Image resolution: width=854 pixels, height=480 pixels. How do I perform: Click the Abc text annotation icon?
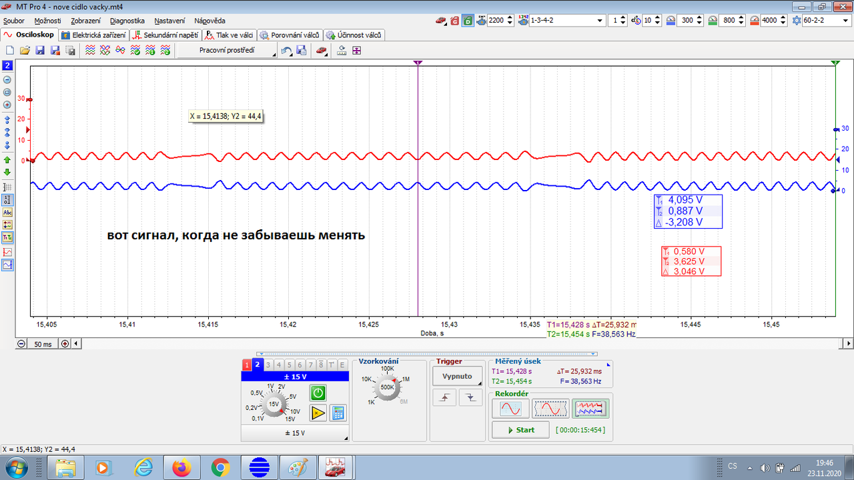pos(7,212)
